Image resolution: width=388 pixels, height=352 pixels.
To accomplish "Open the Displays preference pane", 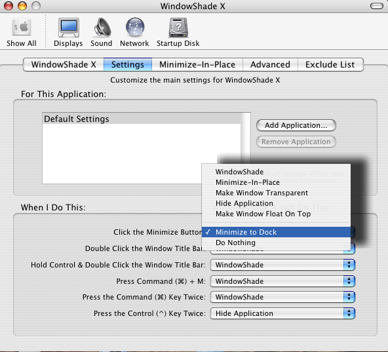I will [68, 32].
